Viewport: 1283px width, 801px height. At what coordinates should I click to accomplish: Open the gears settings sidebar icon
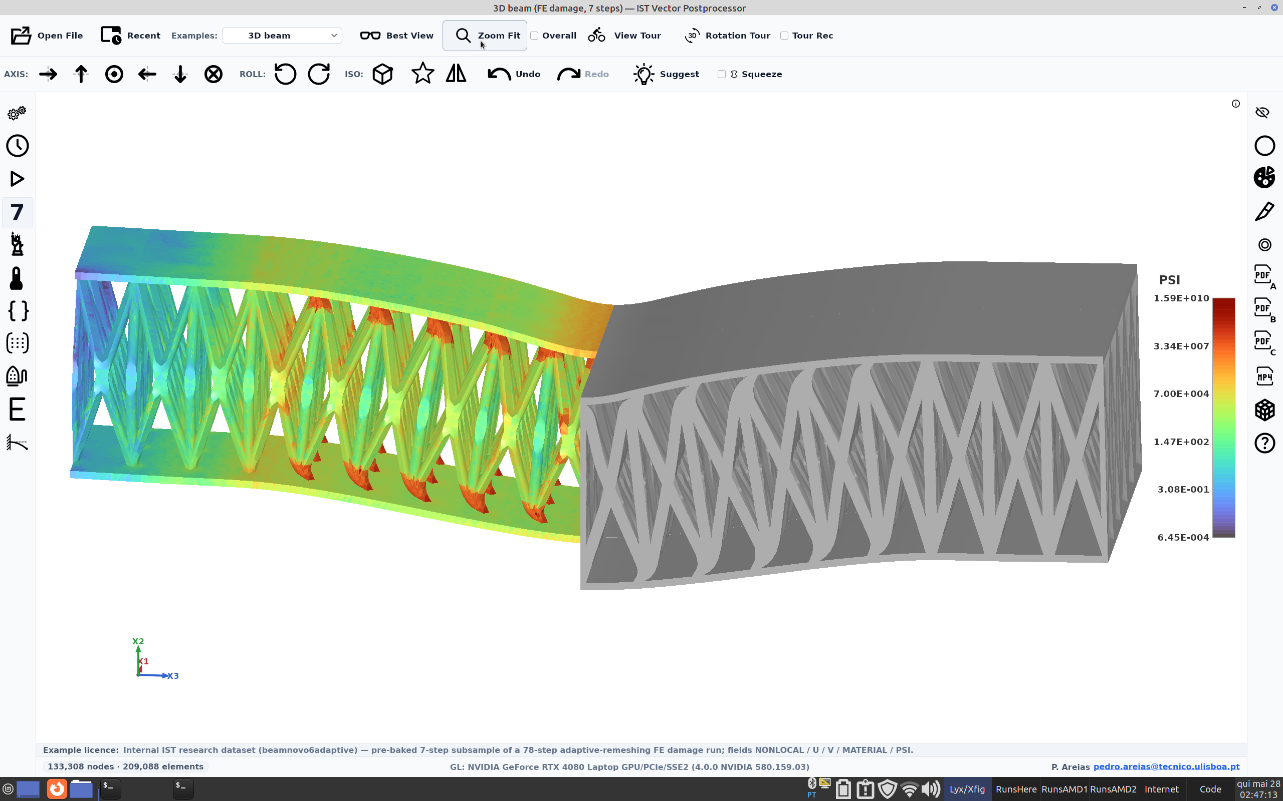tap(17, 113)
